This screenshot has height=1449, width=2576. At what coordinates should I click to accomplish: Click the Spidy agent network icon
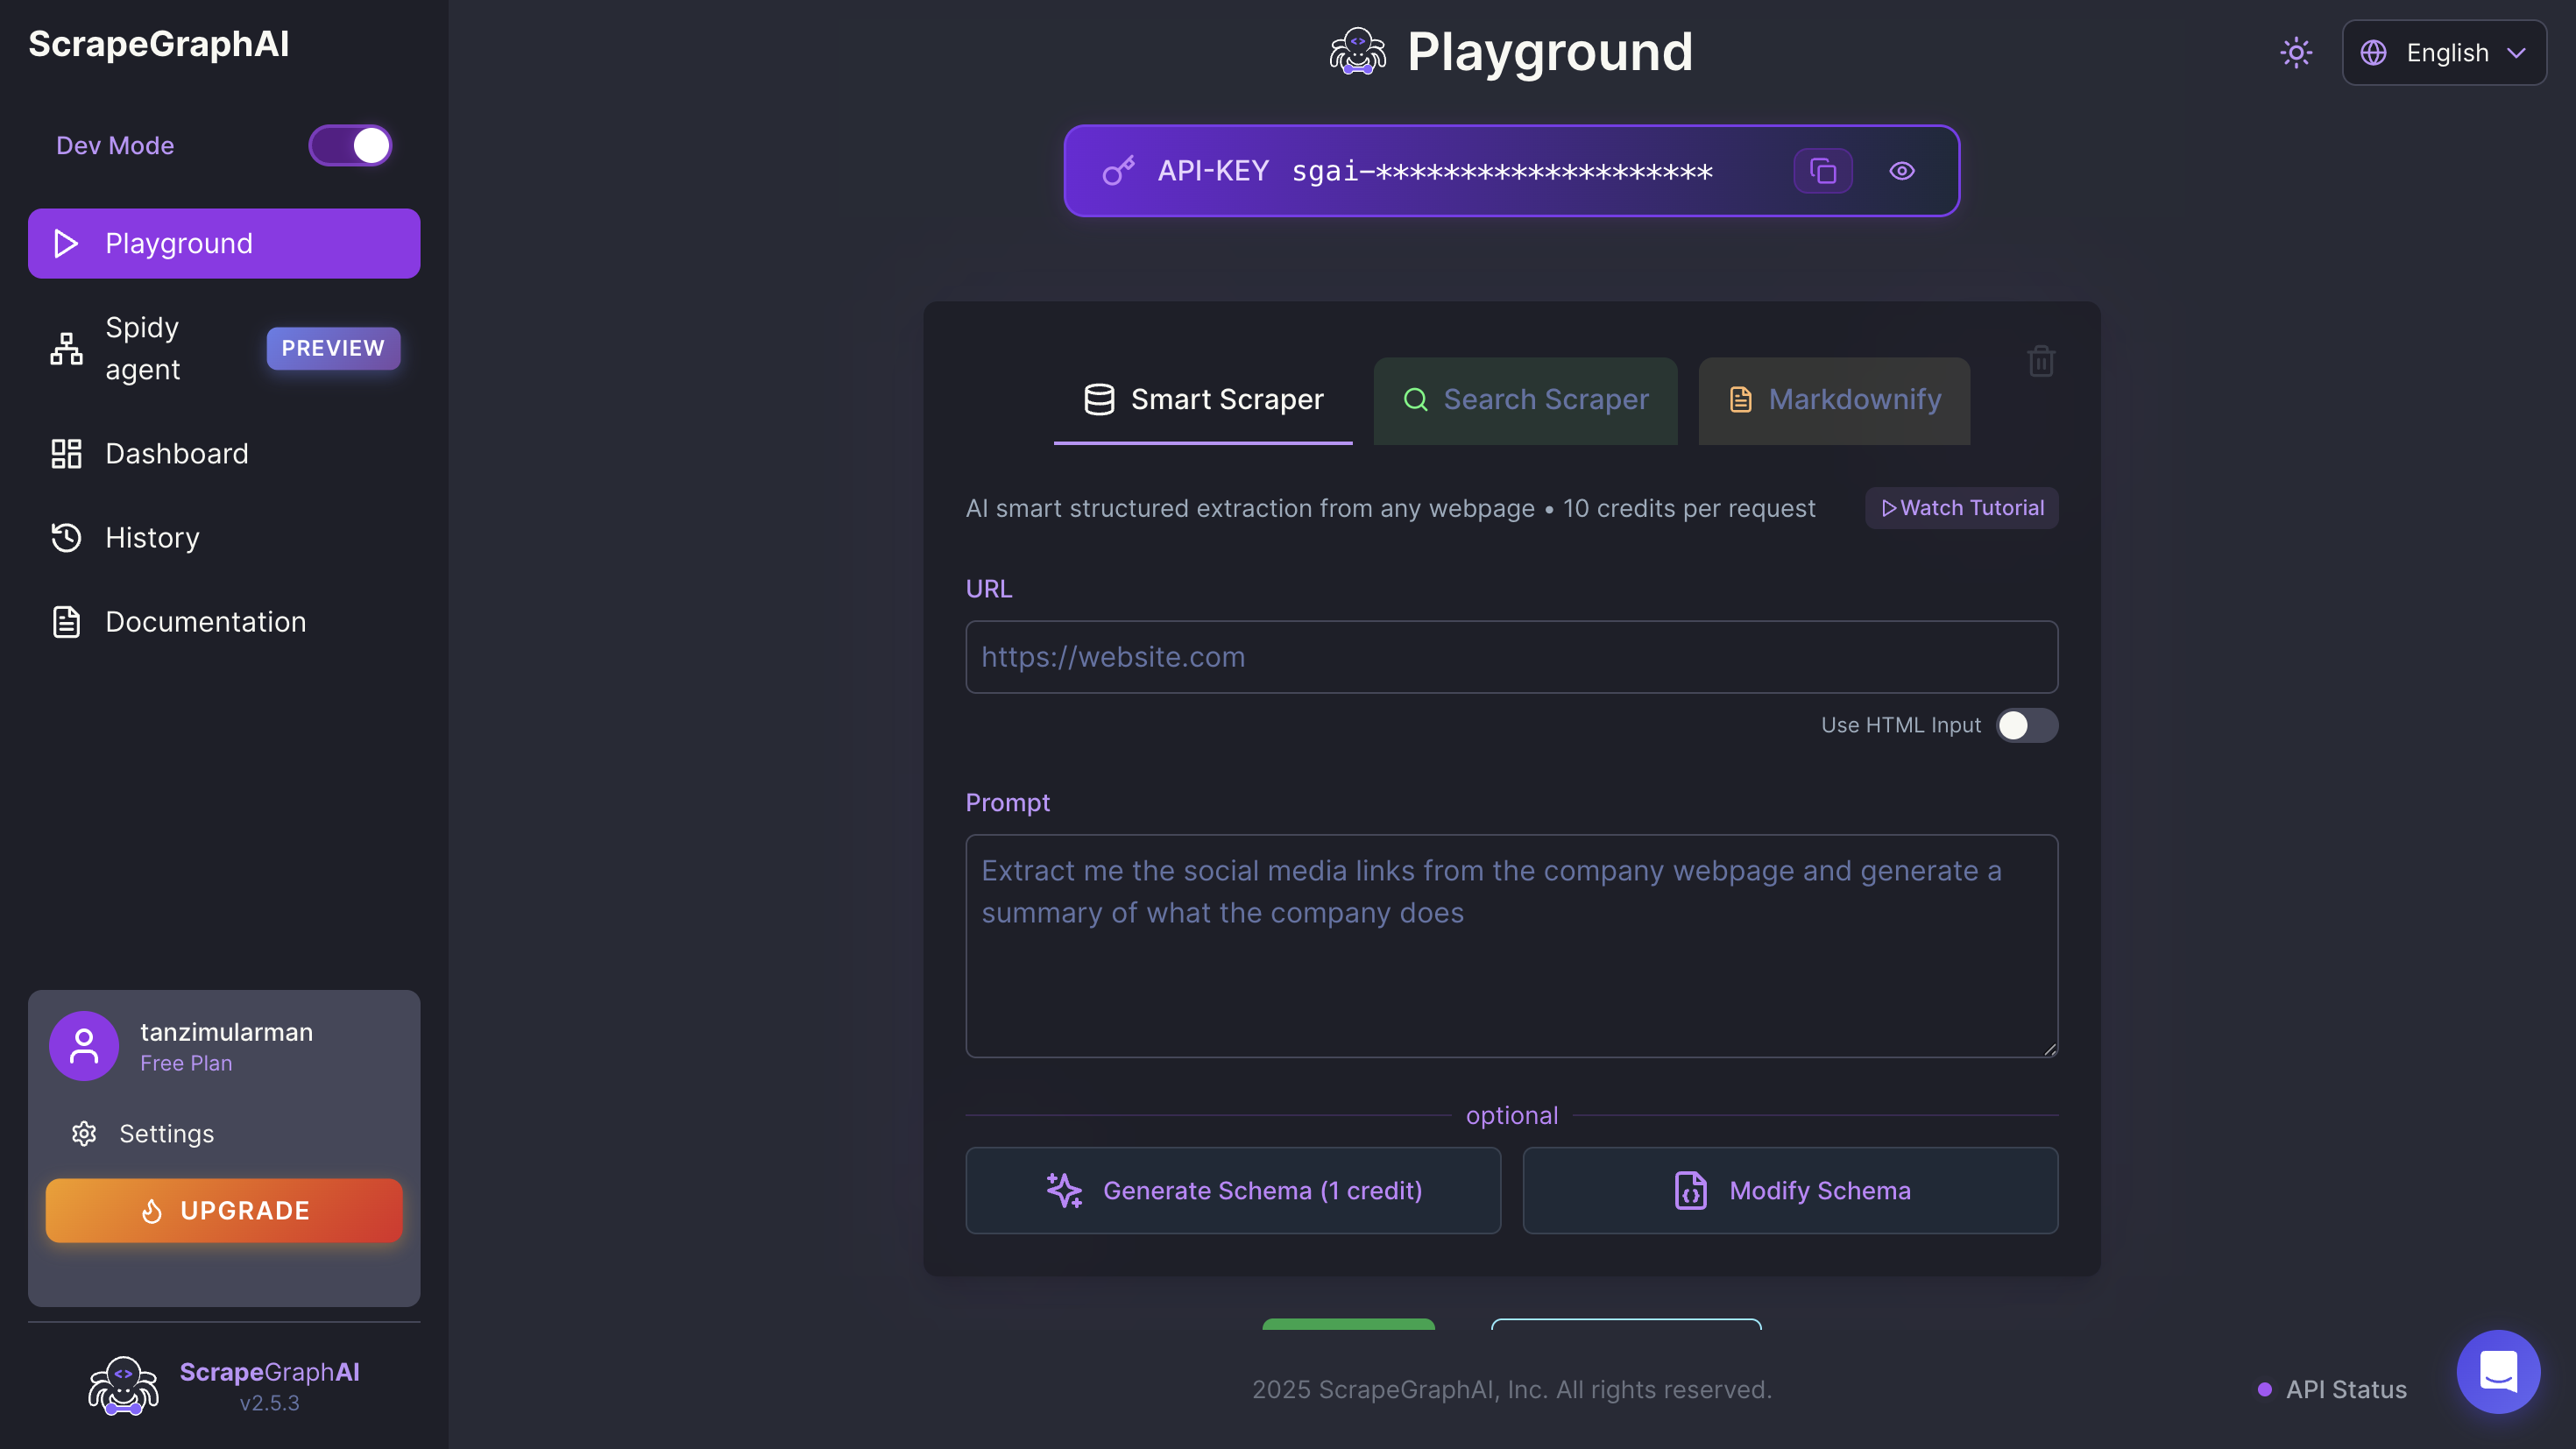66,348
